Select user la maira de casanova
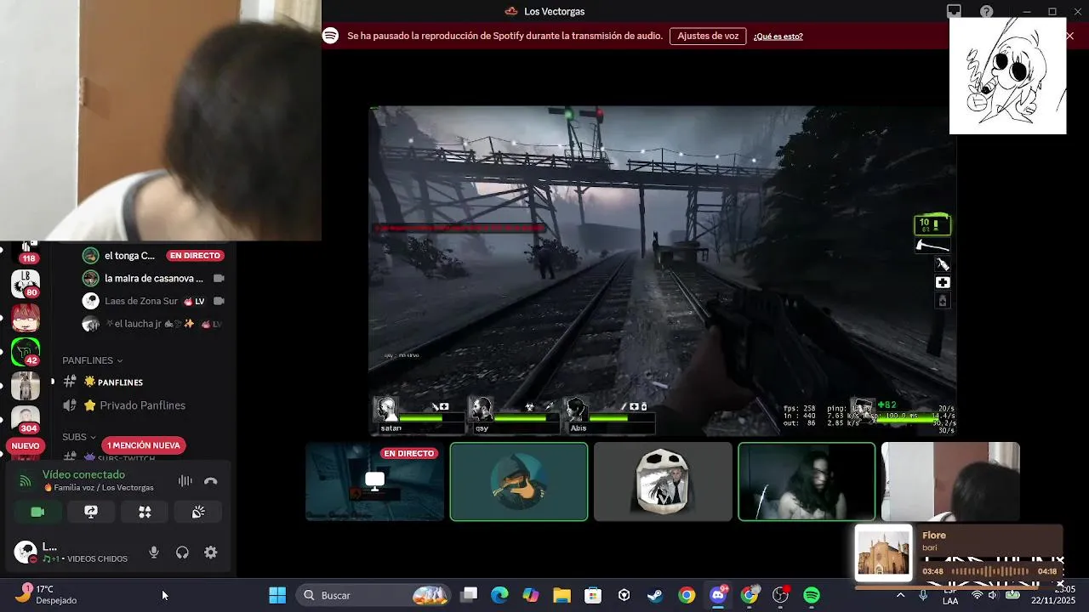This screenshot has height=612, width=1089. (153, 278)
